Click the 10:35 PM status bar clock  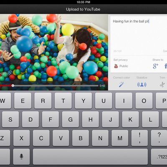click(83, 2)
